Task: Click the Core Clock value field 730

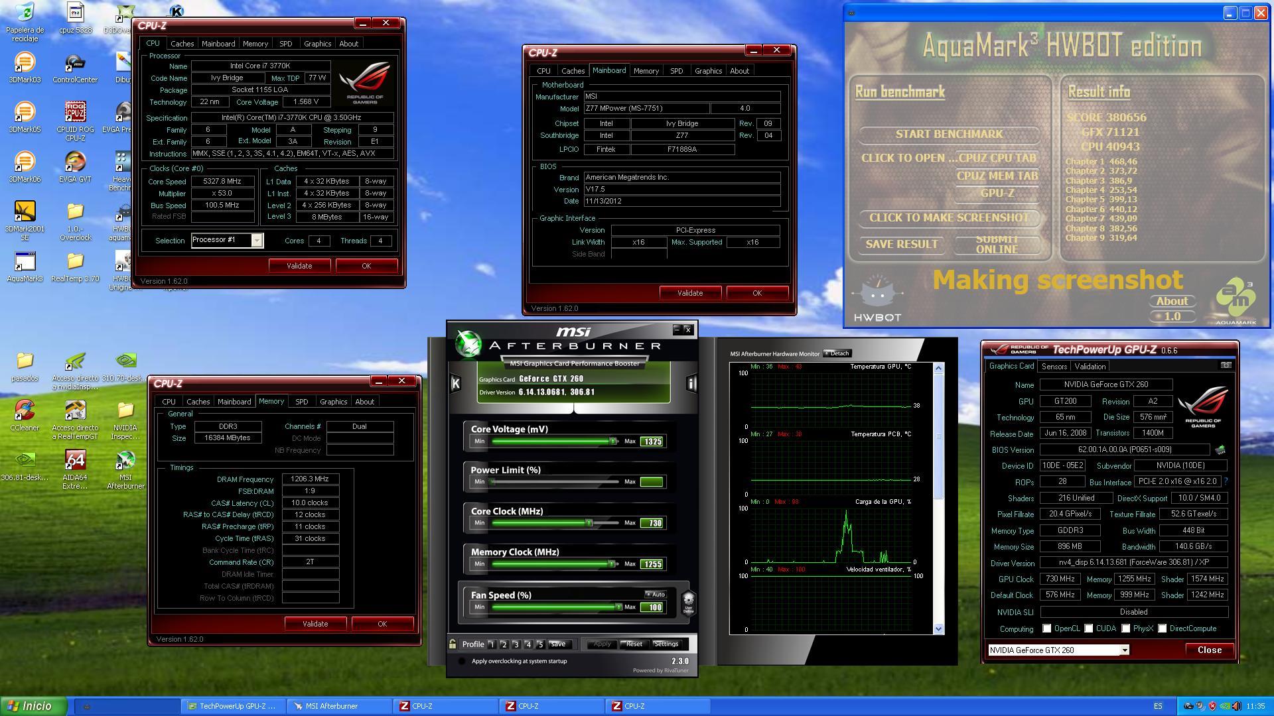Action: (x=652, y=523)
